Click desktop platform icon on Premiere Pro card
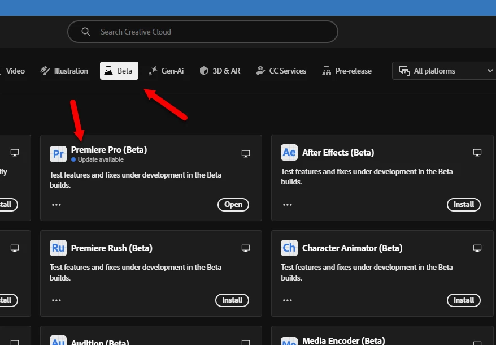Image resolution: width=496 pixels, height=345 pixels. pos(246,154)
